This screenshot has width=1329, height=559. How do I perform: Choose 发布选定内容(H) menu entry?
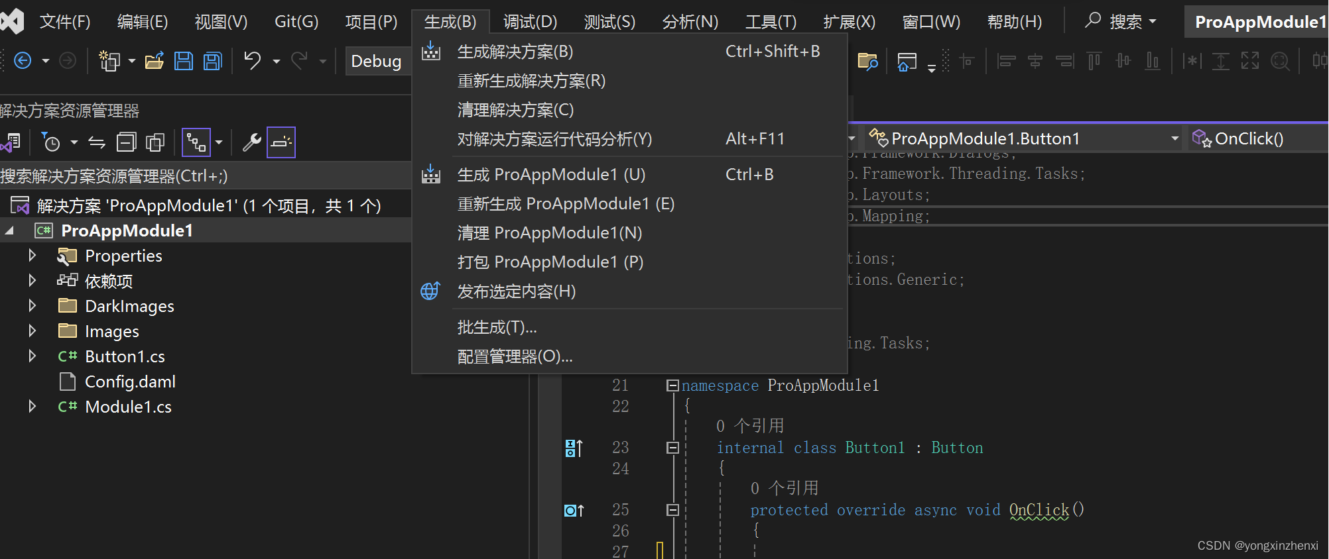pos(629,291)
